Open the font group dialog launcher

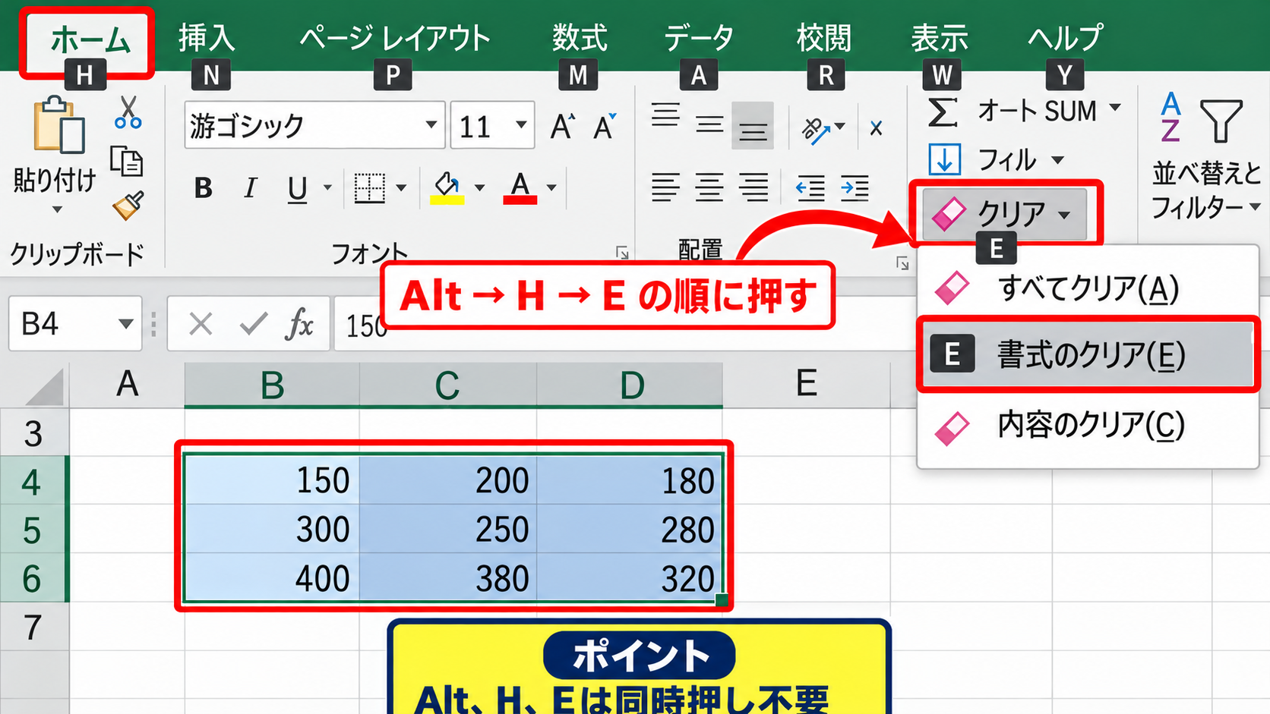pyautogui.click(x=622, y=253)
